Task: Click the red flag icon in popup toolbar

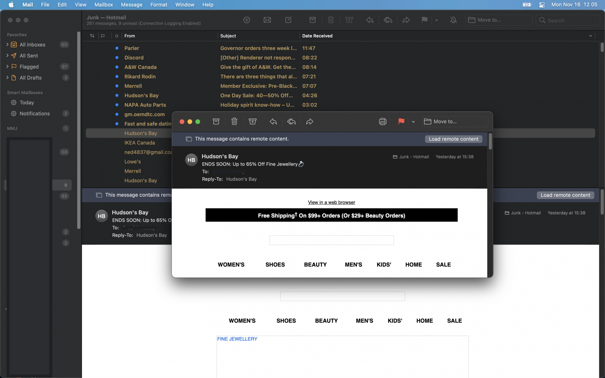Action: coord(401,122)
